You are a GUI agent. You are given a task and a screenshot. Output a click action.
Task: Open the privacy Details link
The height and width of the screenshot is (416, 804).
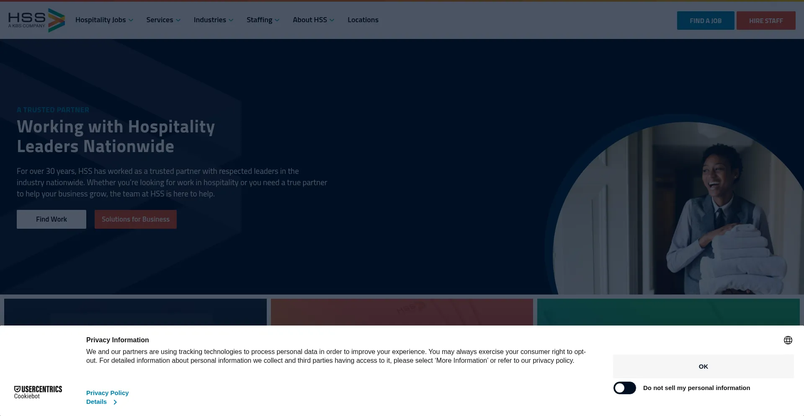tap(97, 402)
